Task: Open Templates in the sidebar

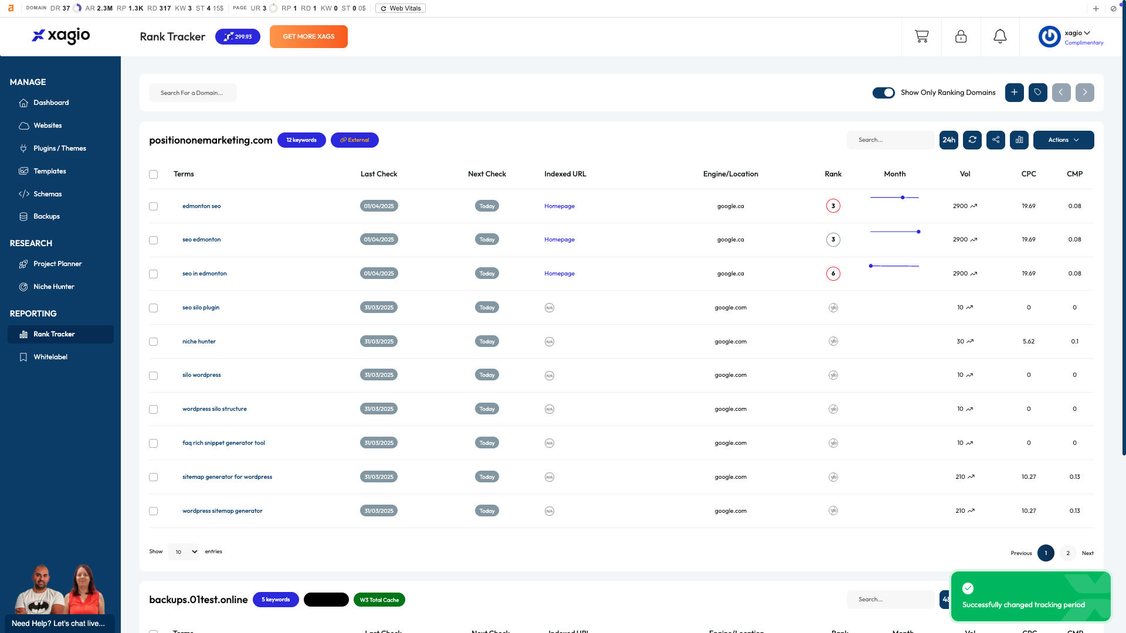Action: pyautogui.click(x=50, y=171)
